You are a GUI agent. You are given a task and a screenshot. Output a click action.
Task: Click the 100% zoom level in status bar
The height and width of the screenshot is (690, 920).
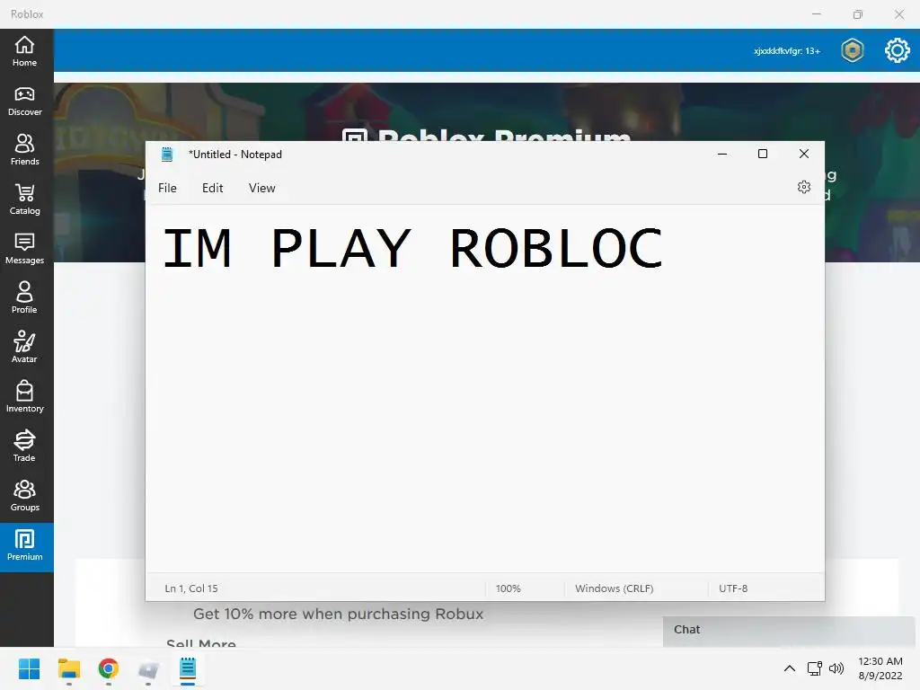click(509, 588)
